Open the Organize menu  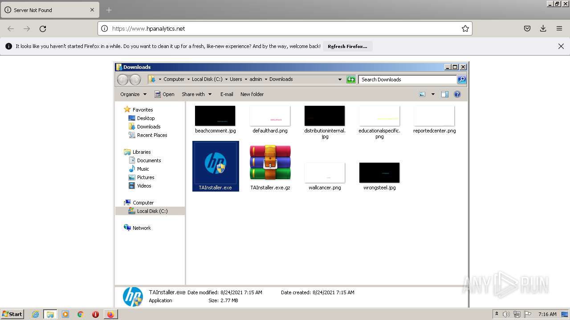[133, 94]
